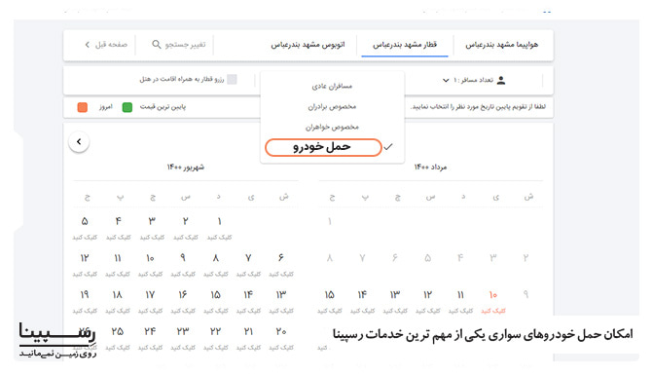Pick day ۱۴ in شهریور ۱۴۰۰
Image resolution: width=652 pixels, height=375 pixels.
(x=248, y=301)
